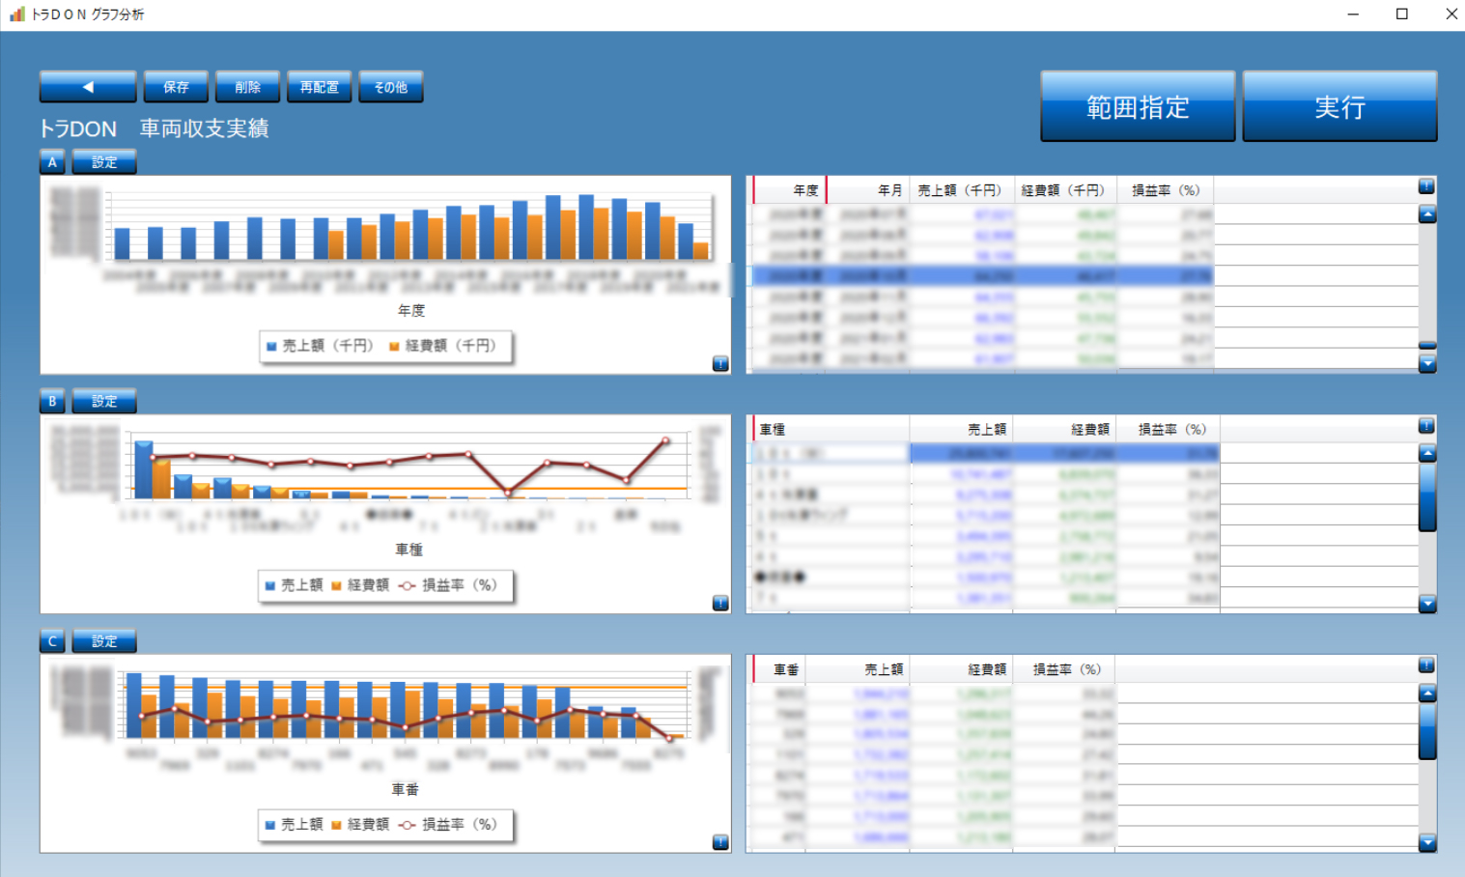
Task: Click the 経費額 column header in table B
Action: click(x=1063, y=429)
